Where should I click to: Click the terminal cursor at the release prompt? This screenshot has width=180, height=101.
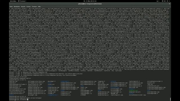28,100
